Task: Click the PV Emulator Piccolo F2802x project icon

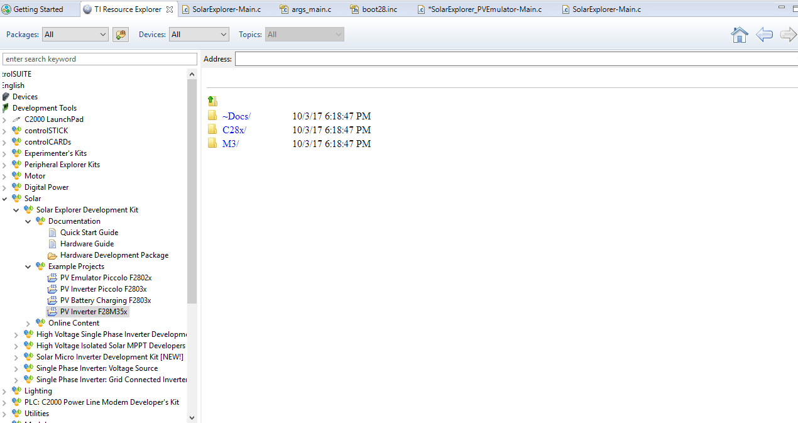Action: [x=53, y=278]
